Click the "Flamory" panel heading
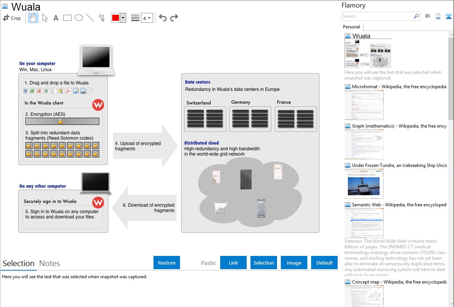 tap(353, 5)
